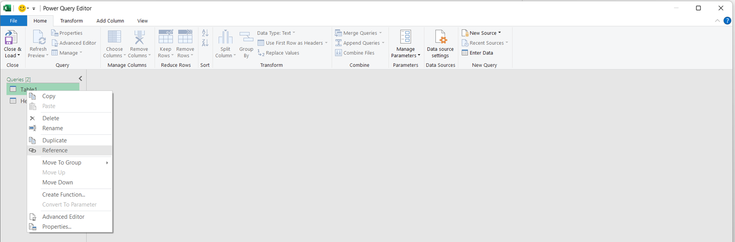The image size is (735, 242).
Task: Open Advanced Editor from the ribbon
Action: pos(73,43)
